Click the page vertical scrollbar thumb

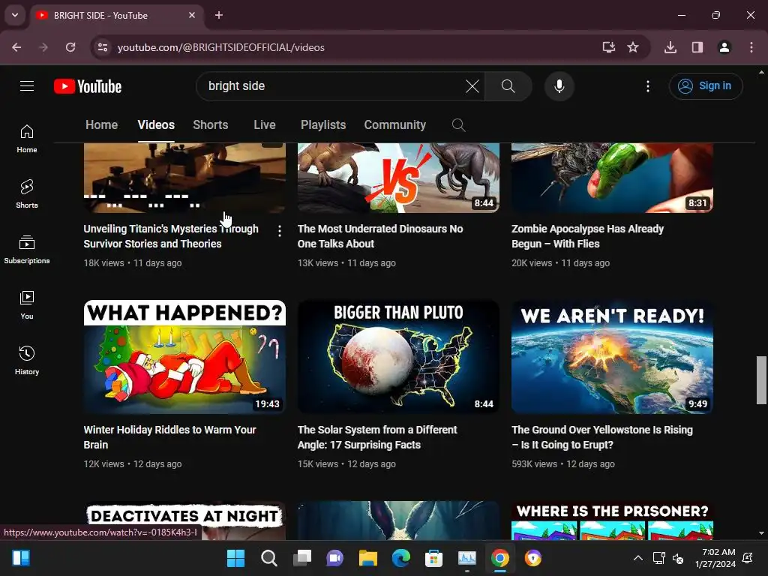[x=761, y=380]
